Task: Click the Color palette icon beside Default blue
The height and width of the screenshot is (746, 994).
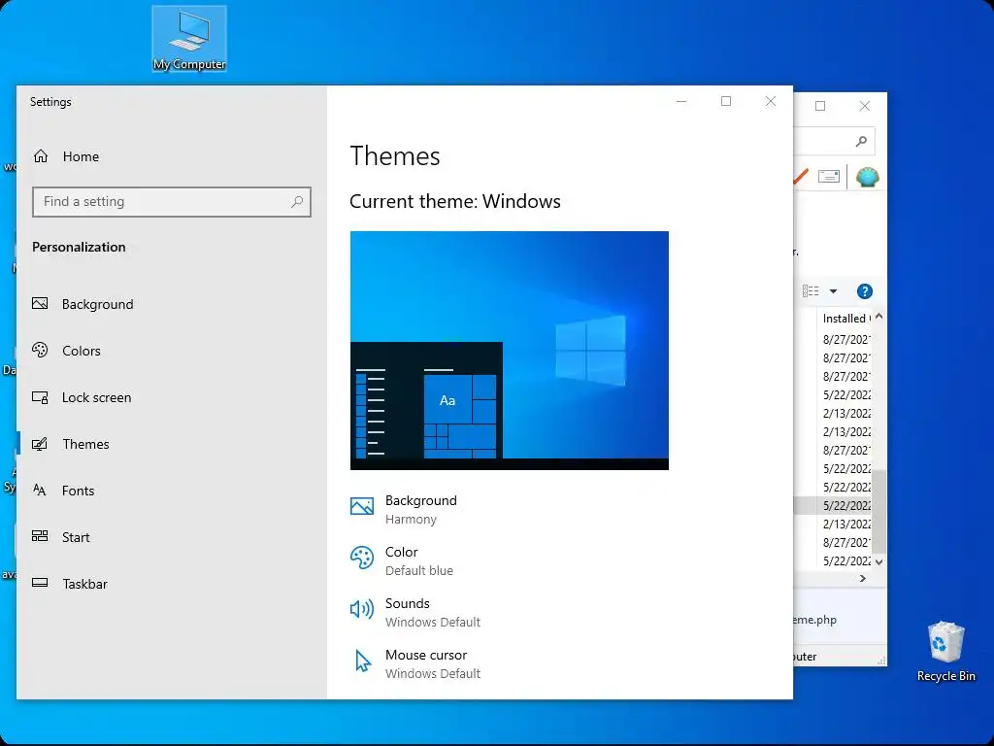Action: coord(362,559)
